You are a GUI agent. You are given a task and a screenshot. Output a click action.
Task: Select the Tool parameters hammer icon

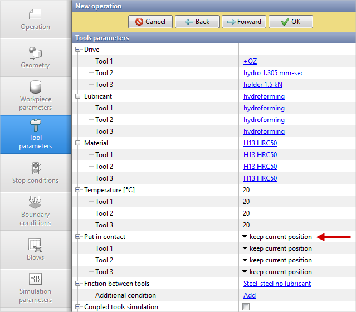(x=35, y=125)
